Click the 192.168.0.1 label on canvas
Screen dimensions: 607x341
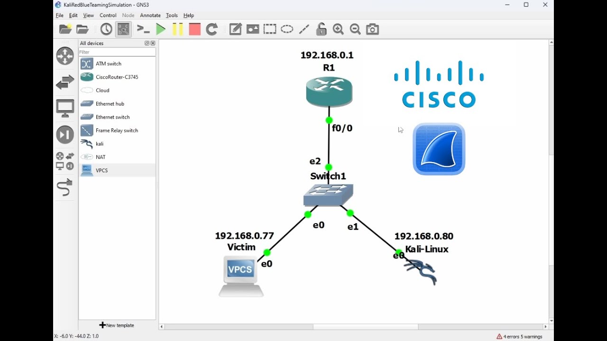click(327, 55)
